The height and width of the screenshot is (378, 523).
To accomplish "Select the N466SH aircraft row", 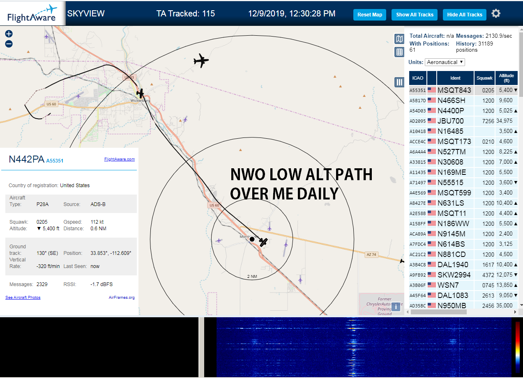I will tap(463, 100).
